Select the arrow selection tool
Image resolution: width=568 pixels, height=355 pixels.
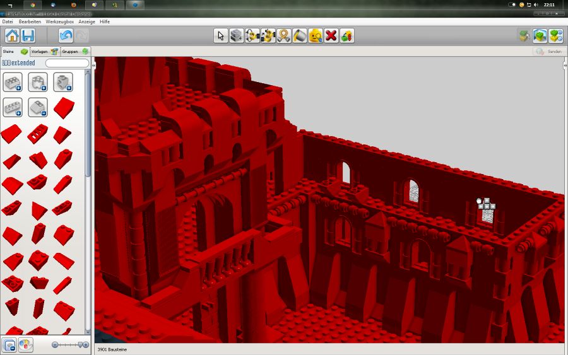pyautogui.click(x=220, y=35)
